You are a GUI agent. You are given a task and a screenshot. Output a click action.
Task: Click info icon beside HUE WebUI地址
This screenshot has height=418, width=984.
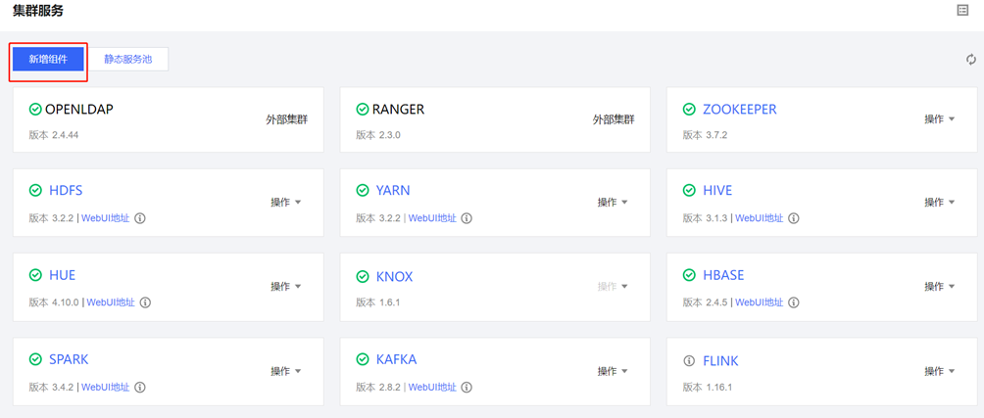pos(145,302)
